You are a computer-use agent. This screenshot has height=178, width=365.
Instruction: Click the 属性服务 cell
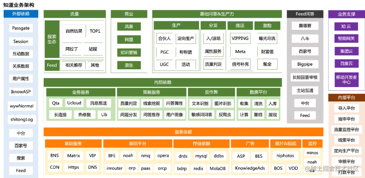pyautogui.click(x=213, y=51)
